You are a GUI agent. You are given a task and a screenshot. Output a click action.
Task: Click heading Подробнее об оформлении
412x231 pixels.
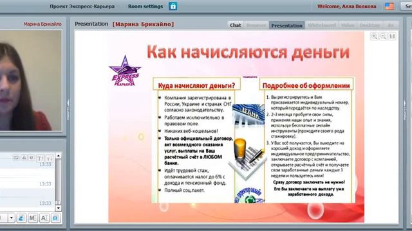306,85
